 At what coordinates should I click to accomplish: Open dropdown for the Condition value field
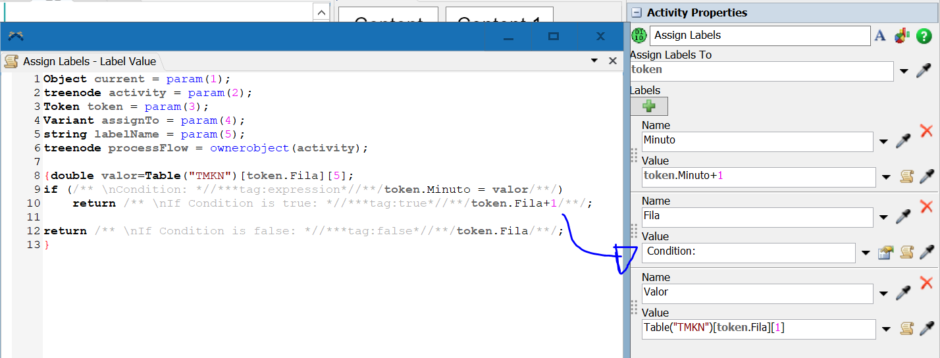(866, 252)
